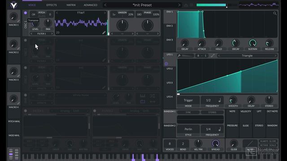The width and height of the screenshot is (287, 161).
Task: Click the Voices count field showing 8
Action: (170, 144)
